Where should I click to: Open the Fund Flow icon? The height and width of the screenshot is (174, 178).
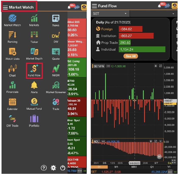34,68
